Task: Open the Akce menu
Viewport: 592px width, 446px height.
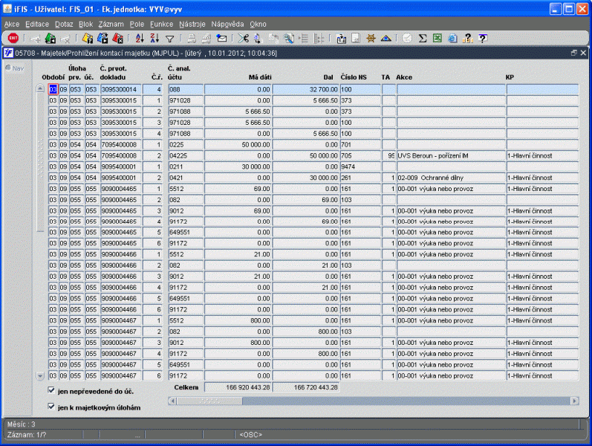Action: [12, 25]
